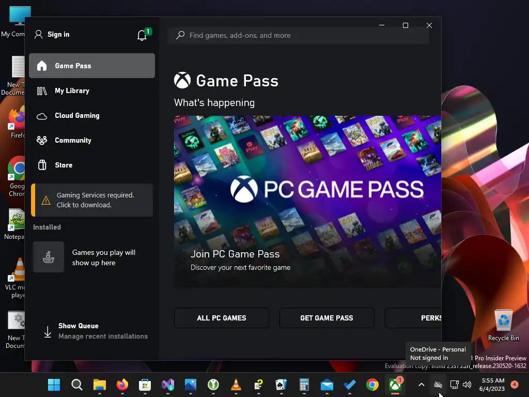Open the Store sidebar item
The image size is (529, 397).
pyautogui.click(x=92, y=165)
